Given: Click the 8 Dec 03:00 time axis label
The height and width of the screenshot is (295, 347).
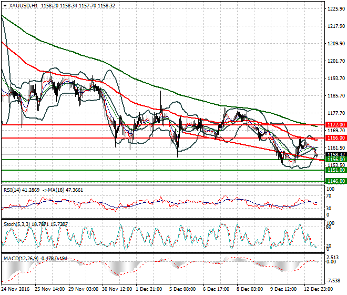Looking at the screenshot, I should (x=250, y=289).
